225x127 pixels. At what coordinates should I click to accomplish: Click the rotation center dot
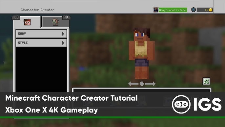(x=142, y=84)
